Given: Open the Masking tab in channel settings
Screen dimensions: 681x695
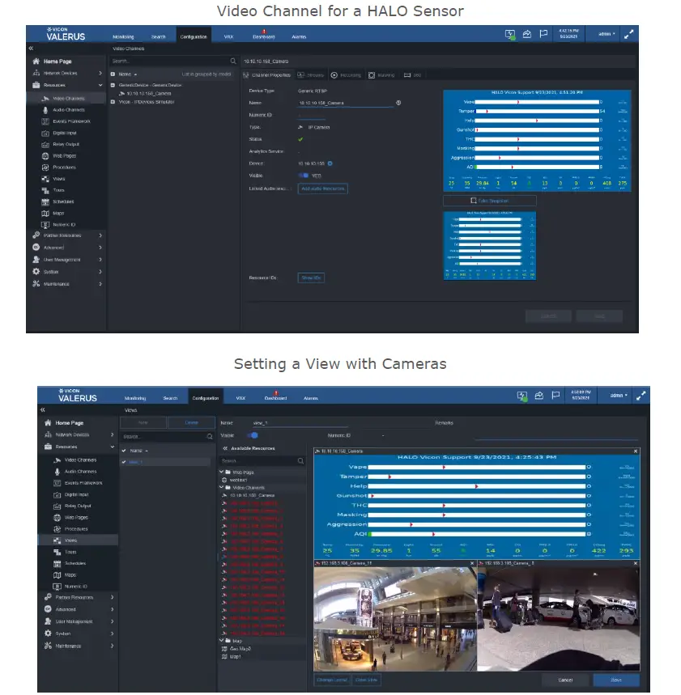Looking at the screenshot, I should pos(381,75).
